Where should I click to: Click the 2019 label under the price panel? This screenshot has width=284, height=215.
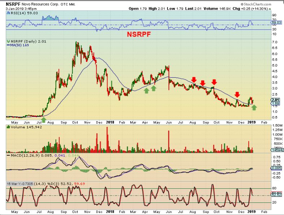pos(252,122)
